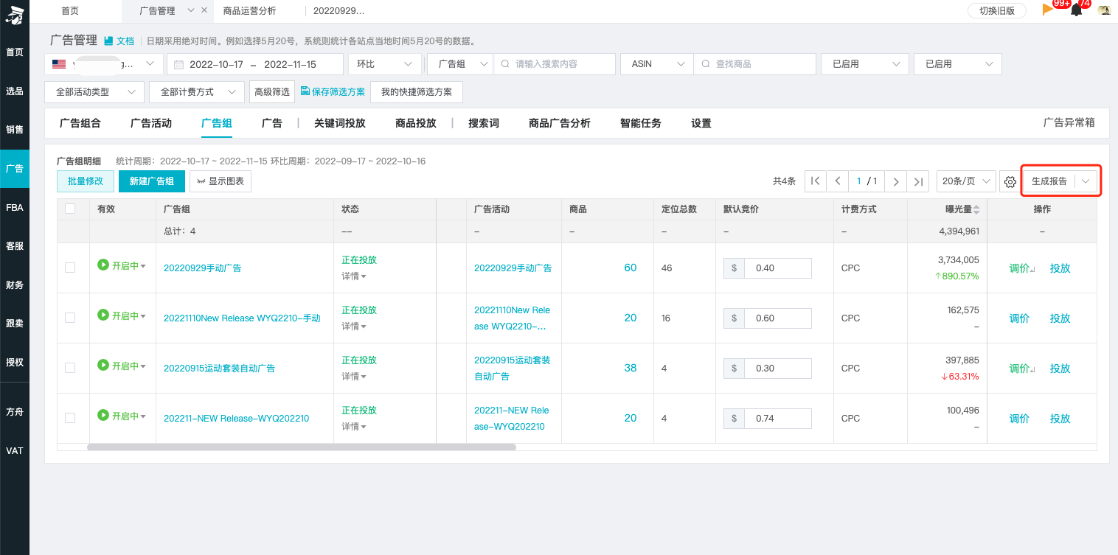
Task: Check the 20220915运动套装自动广告 row checkbox
Action: click(x=70, y=368)
